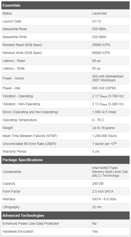Click the Warranty Period 5 yrs value
The height and width of the screenshot is (237, 131).
pyautogui.click(x=96, y=152)
